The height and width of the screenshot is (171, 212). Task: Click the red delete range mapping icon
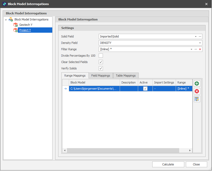pyautogui.click(x=197, y=91)
